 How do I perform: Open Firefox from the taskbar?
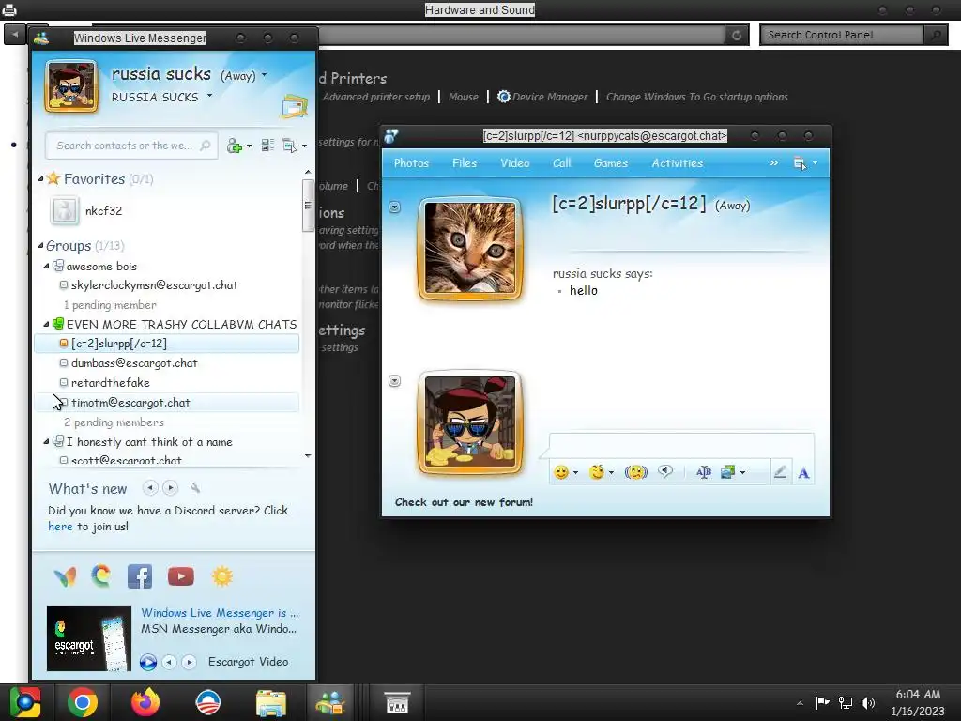pyautogui.click(x=145, y=702)
